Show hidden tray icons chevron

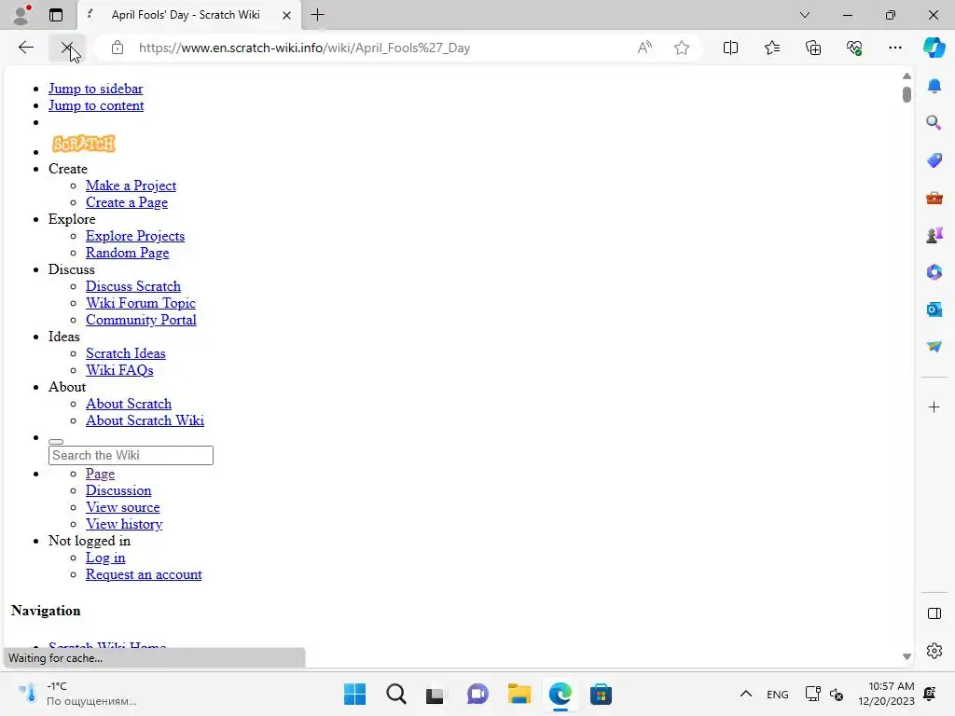(745, 694)
